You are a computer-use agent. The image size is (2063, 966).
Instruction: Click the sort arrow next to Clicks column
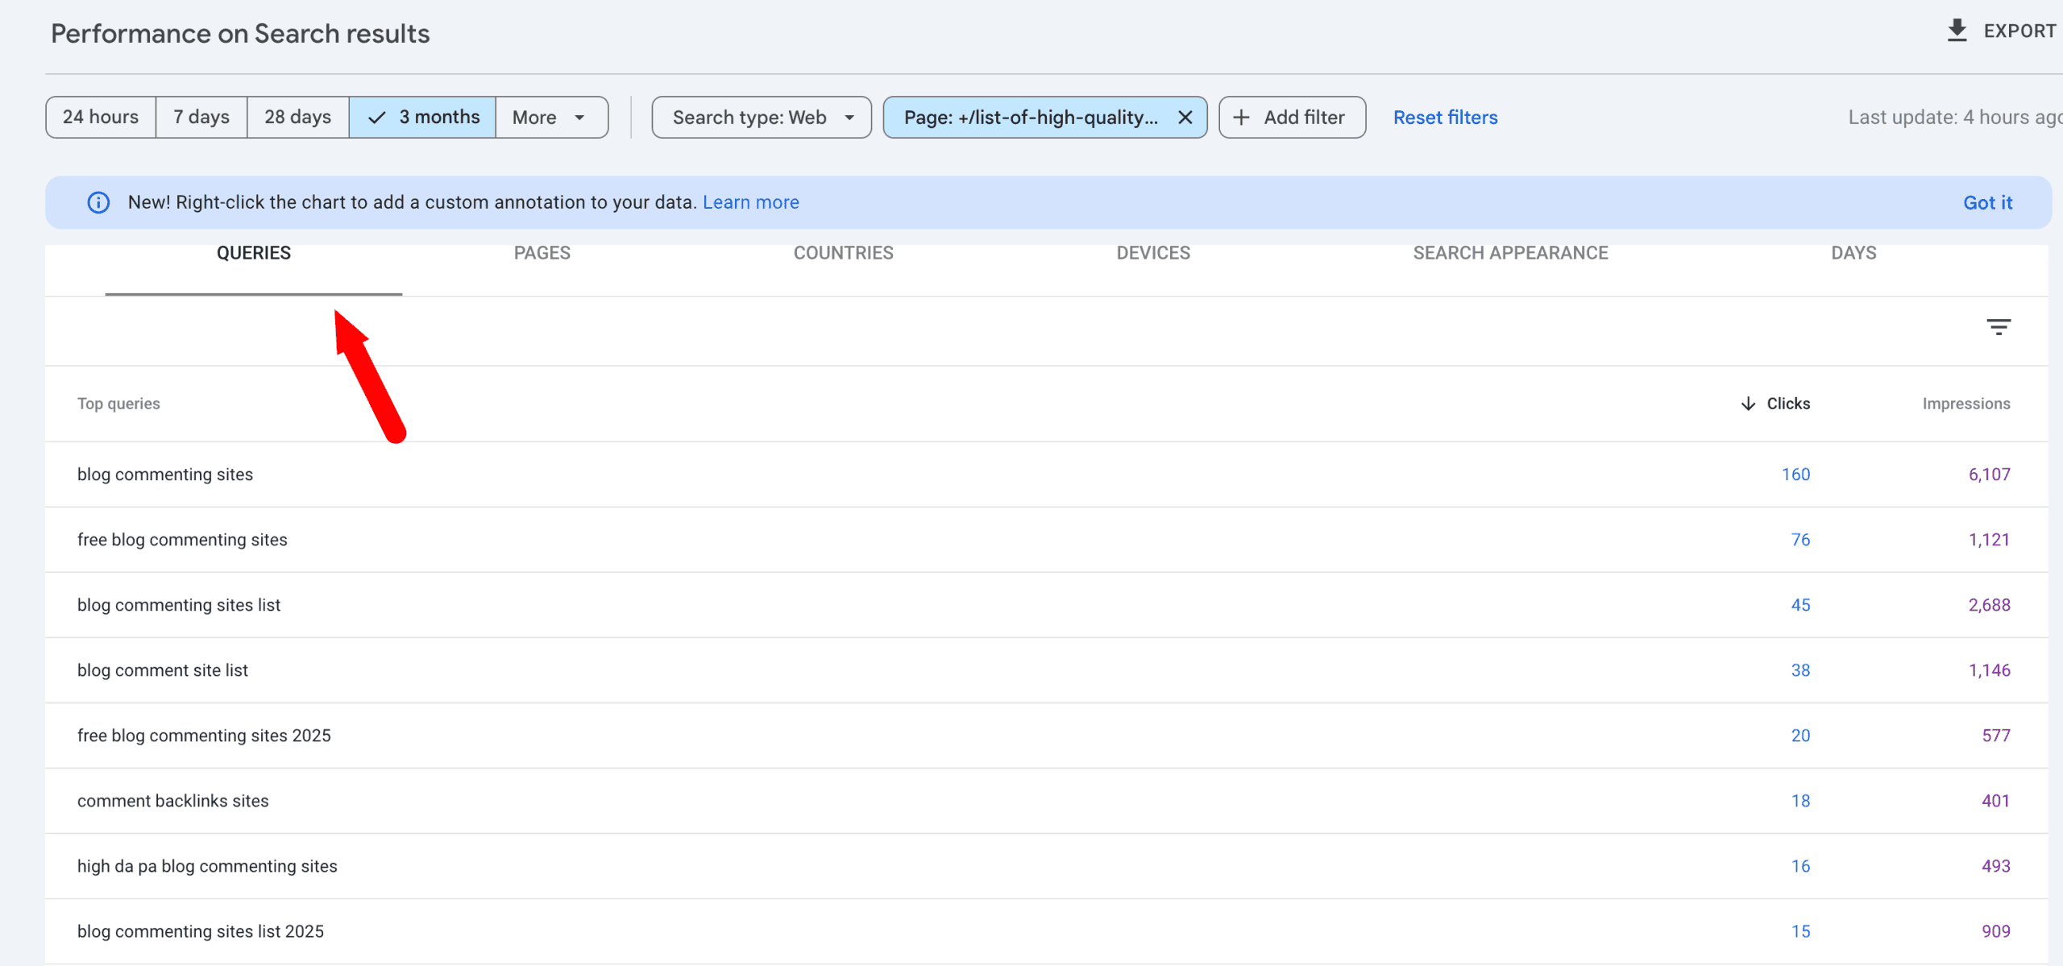[1746, 404]
